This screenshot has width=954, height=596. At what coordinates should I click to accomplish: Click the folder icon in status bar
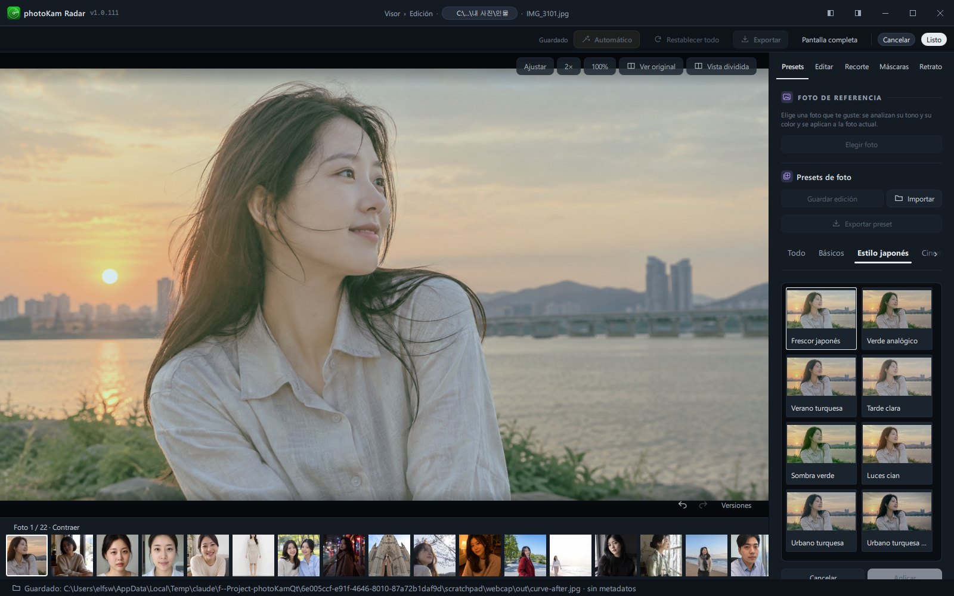tap(17, 588)
